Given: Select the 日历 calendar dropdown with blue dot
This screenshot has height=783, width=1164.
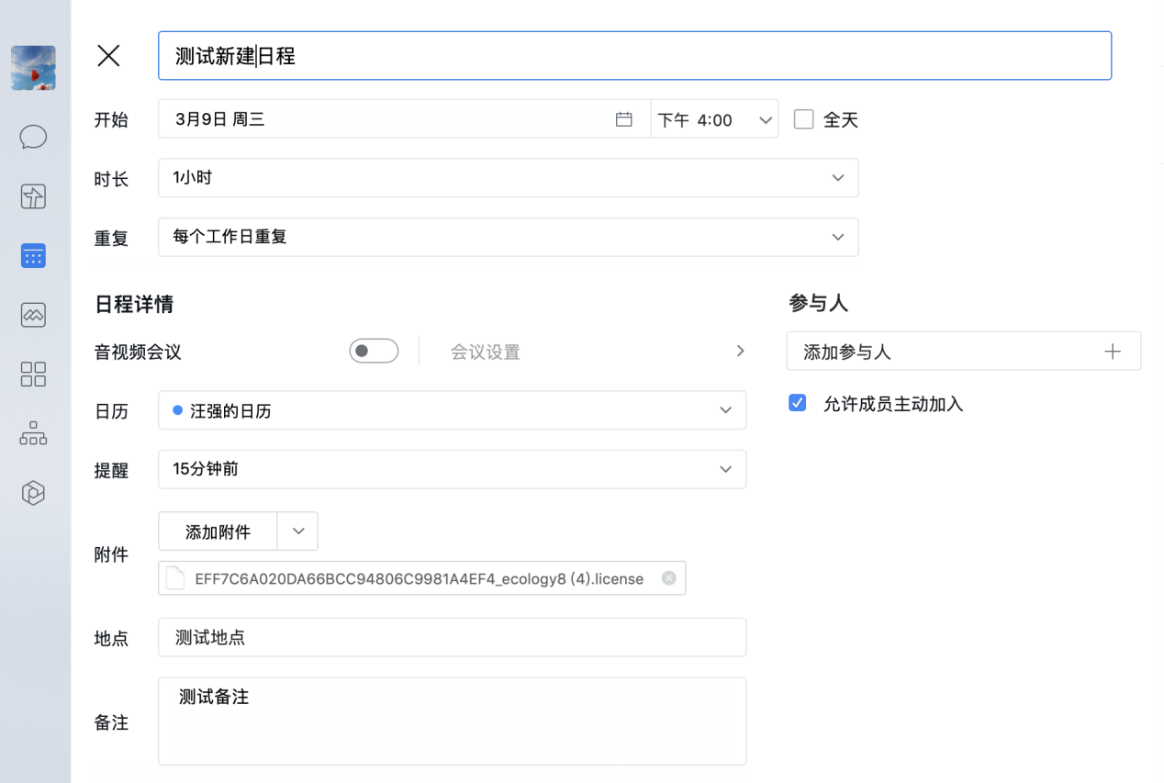Looking at the screenshot, I should coord(452,410).
